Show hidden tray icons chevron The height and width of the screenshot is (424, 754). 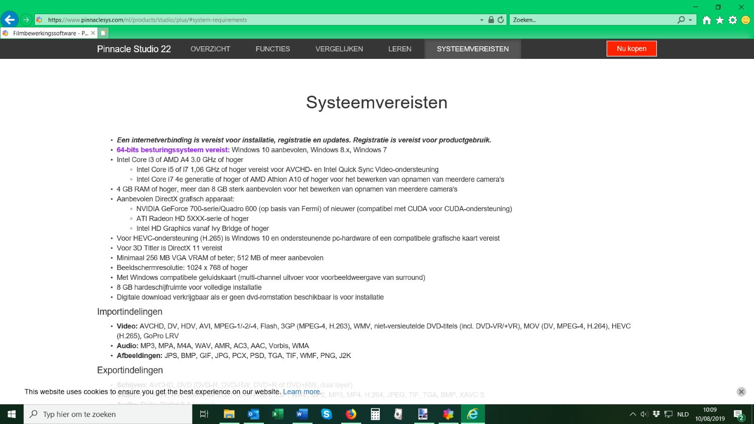coord(633,414)
